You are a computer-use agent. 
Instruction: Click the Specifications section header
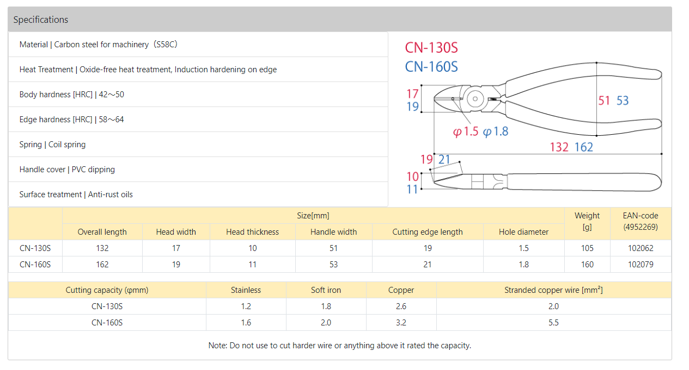pyautogui.click(x=339, y=20)
